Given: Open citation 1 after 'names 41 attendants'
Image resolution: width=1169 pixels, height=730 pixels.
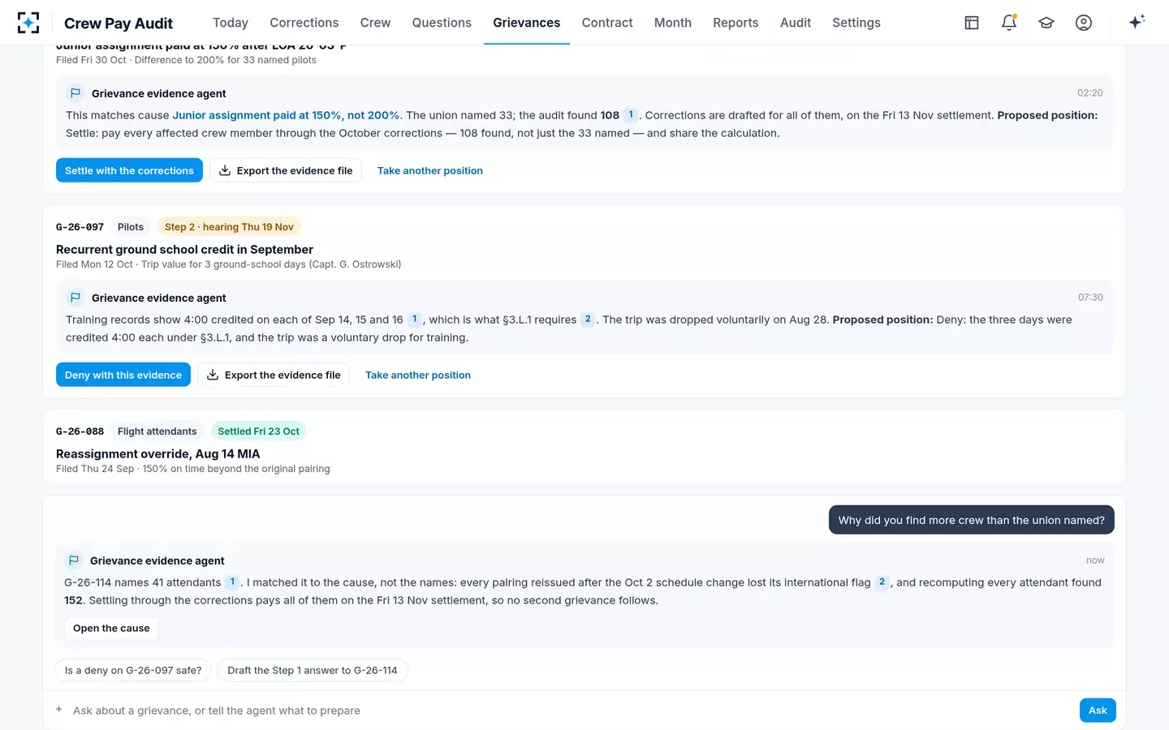Looking at the screenshot, I should point(232,582).
